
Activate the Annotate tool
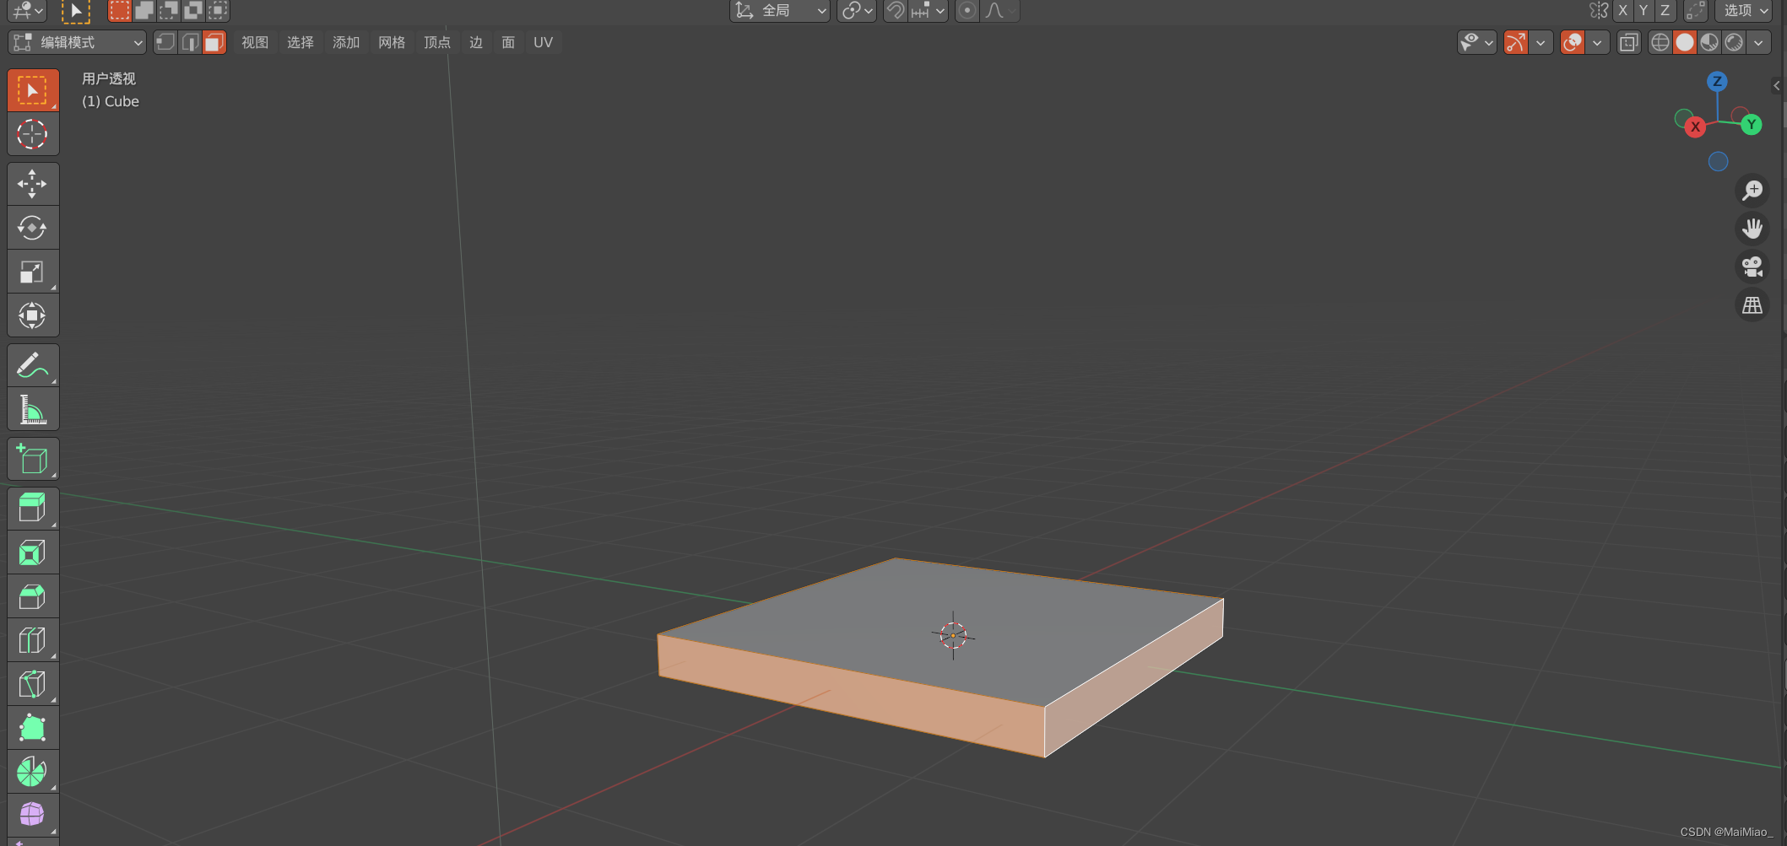point(33,364)
